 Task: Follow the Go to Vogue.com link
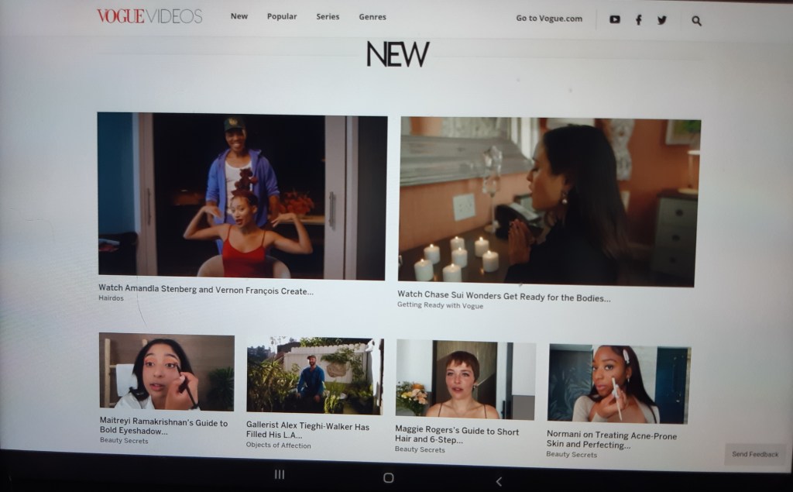click(x=549, y=19)
